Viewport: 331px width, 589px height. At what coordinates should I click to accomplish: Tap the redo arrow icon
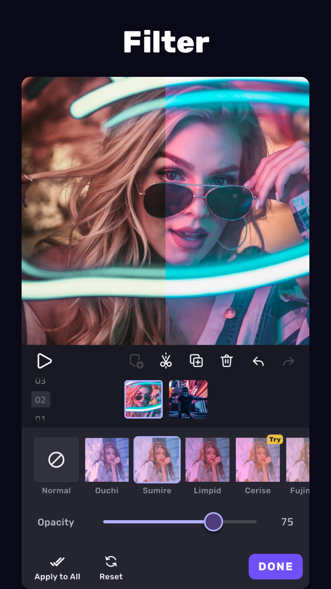pyautogui.click(x=288, y=362)
